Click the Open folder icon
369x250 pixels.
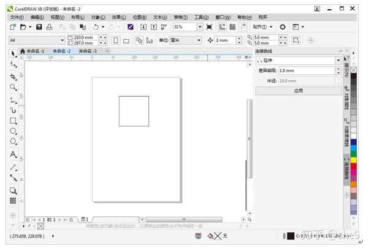click(x=23, y=27)
